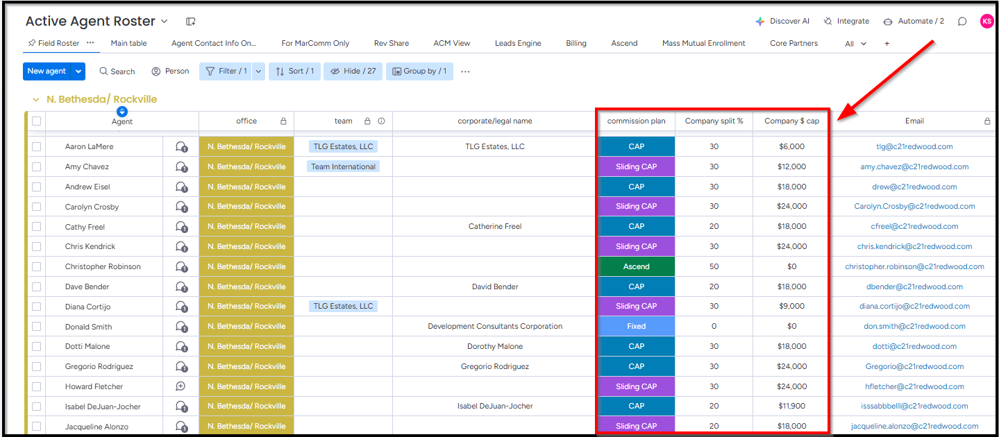
Task: Start conversation for Howard Fletcher
Action: click(181, 386)
